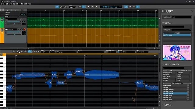Toggle auto-scroll button beside the loop icon

(x=84, y=7)
